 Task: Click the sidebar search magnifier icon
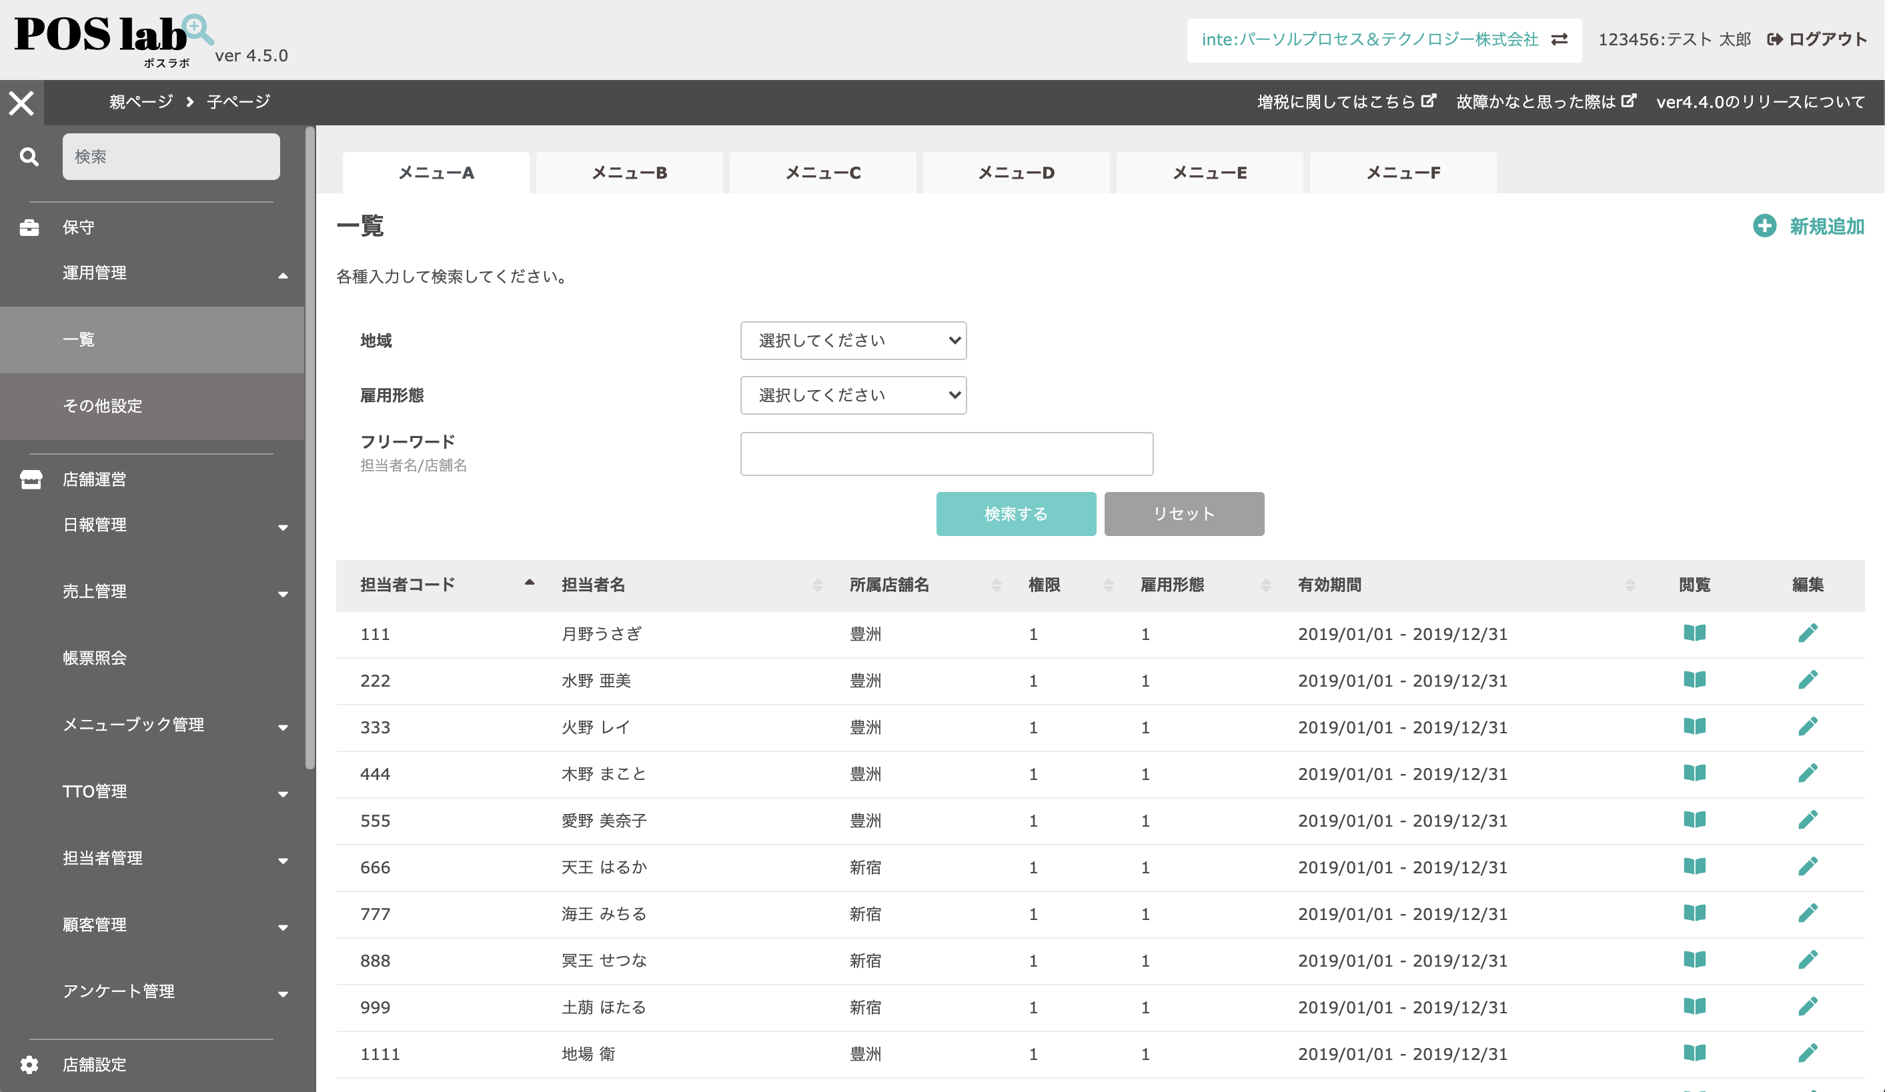(29, 157)
